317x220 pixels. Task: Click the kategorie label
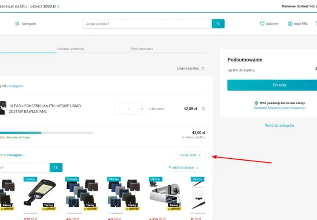[29, 24]
